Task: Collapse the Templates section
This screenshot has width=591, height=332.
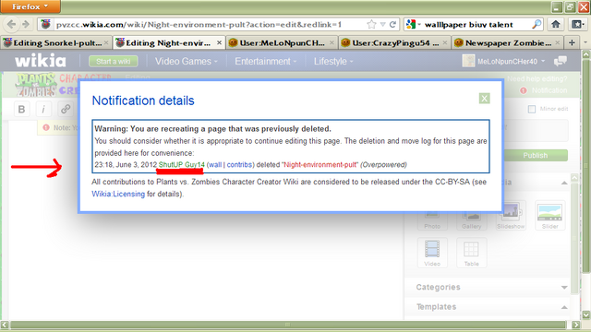Action: click(x=564, y=307)
